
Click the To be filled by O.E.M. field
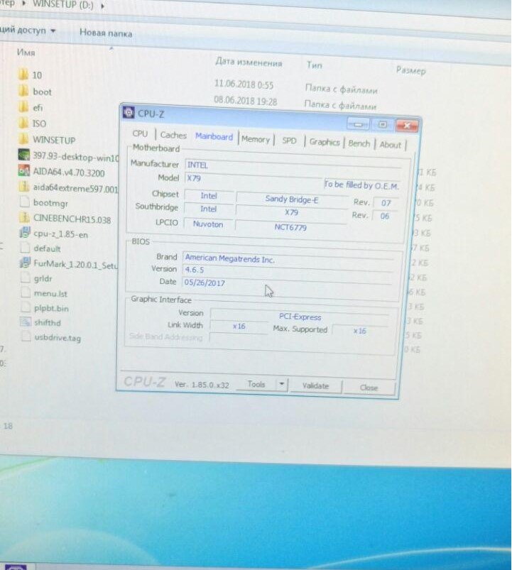(362, 185)
